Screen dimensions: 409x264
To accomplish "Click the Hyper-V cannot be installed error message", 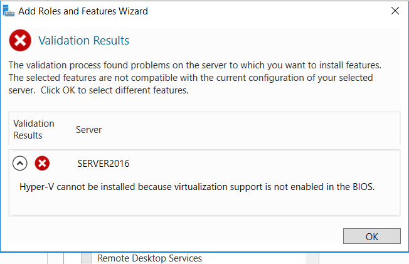I will (x=197, y=187).
